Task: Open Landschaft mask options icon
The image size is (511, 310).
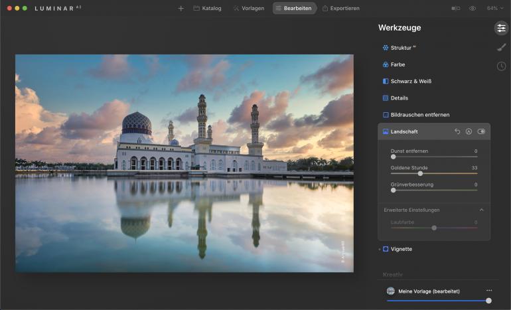Action: point(469,131)
